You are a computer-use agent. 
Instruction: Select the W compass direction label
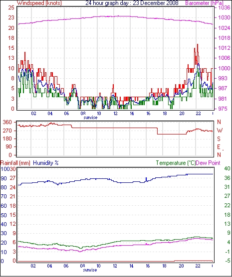pos(220,131)
